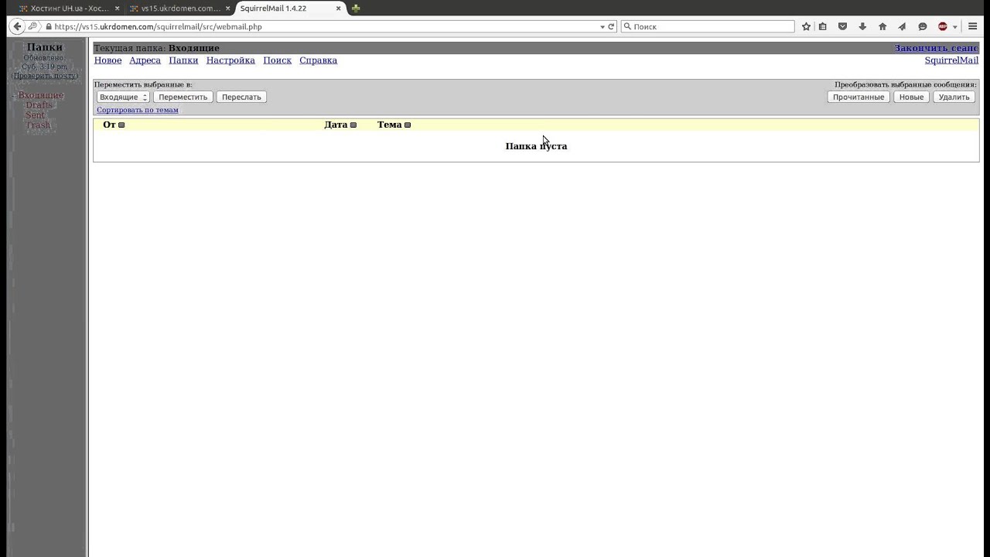Open the Trash folder in sidebar
This screenshot has height=557, width=990.
coord(38,125)
